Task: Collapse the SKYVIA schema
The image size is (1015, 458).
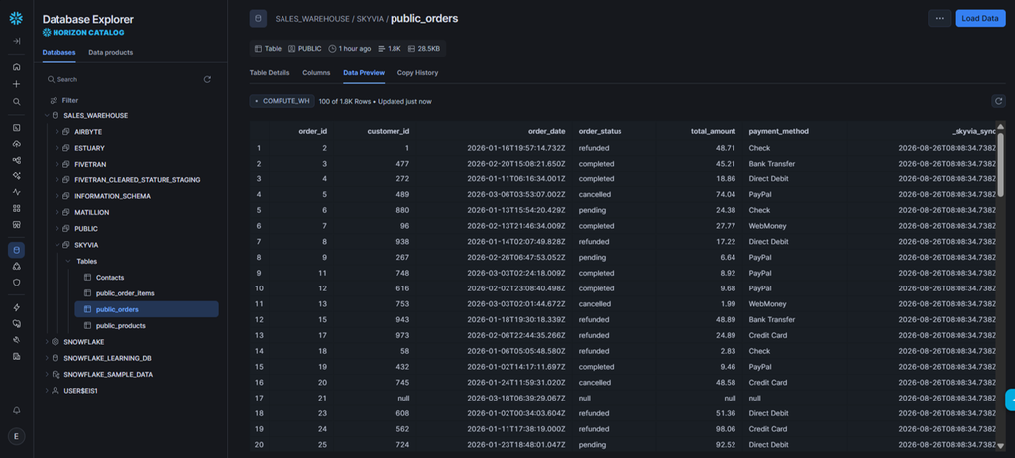Action: click(56, 245)
